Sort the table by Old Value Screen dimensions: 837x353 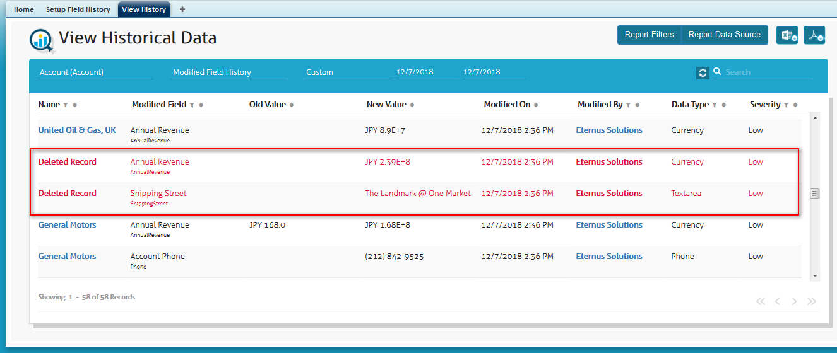tap(292, 105)
